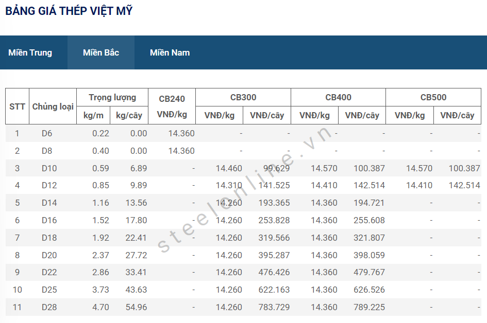This screenshot has height=323, width=487.
Task: Click the Chủng loại column header
Action: pyautogui.click(x=53, y=106)
